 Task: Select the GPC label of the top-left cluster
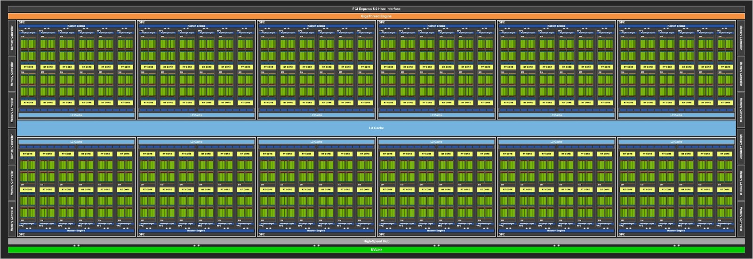tap(22, 23)
